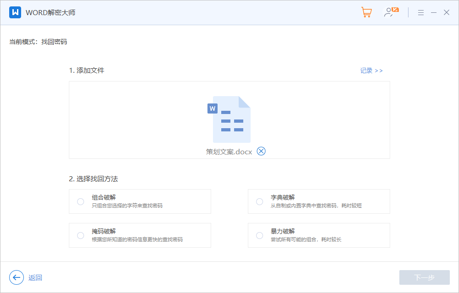Screen dimensions: 459x293
Task: Click the file name 策划文案.docx
Action: click(x=229, y=152)
